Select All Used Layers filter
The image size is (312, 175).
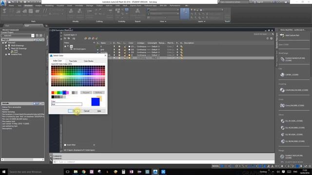pyautogui.click(x=79, y=49)
